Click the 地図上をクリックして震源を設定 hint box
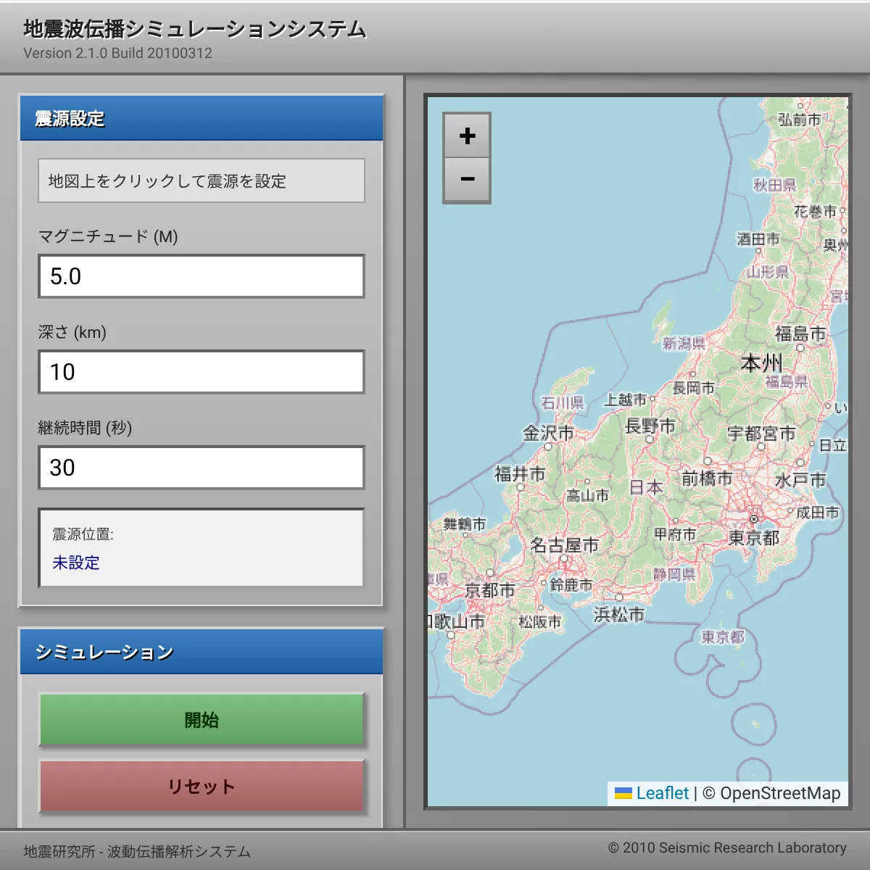Screen dimensions: 870x870 click(x=202, y=181)
